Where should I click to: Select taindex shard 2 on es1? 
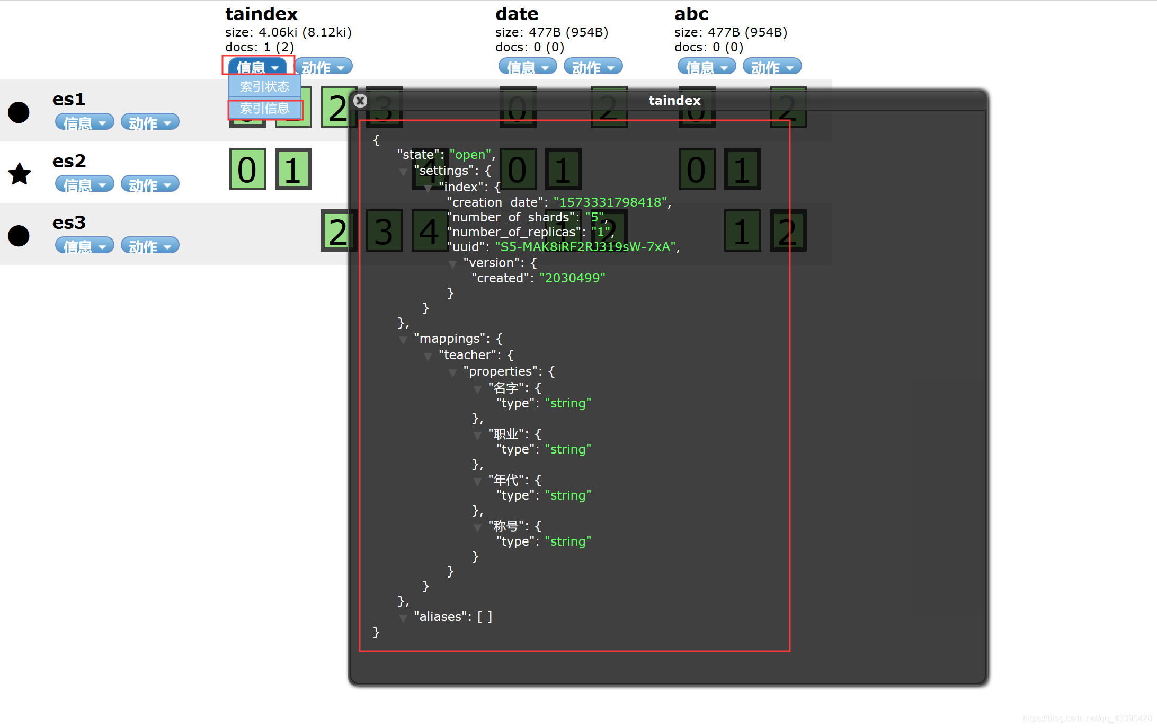pos(338,108)
